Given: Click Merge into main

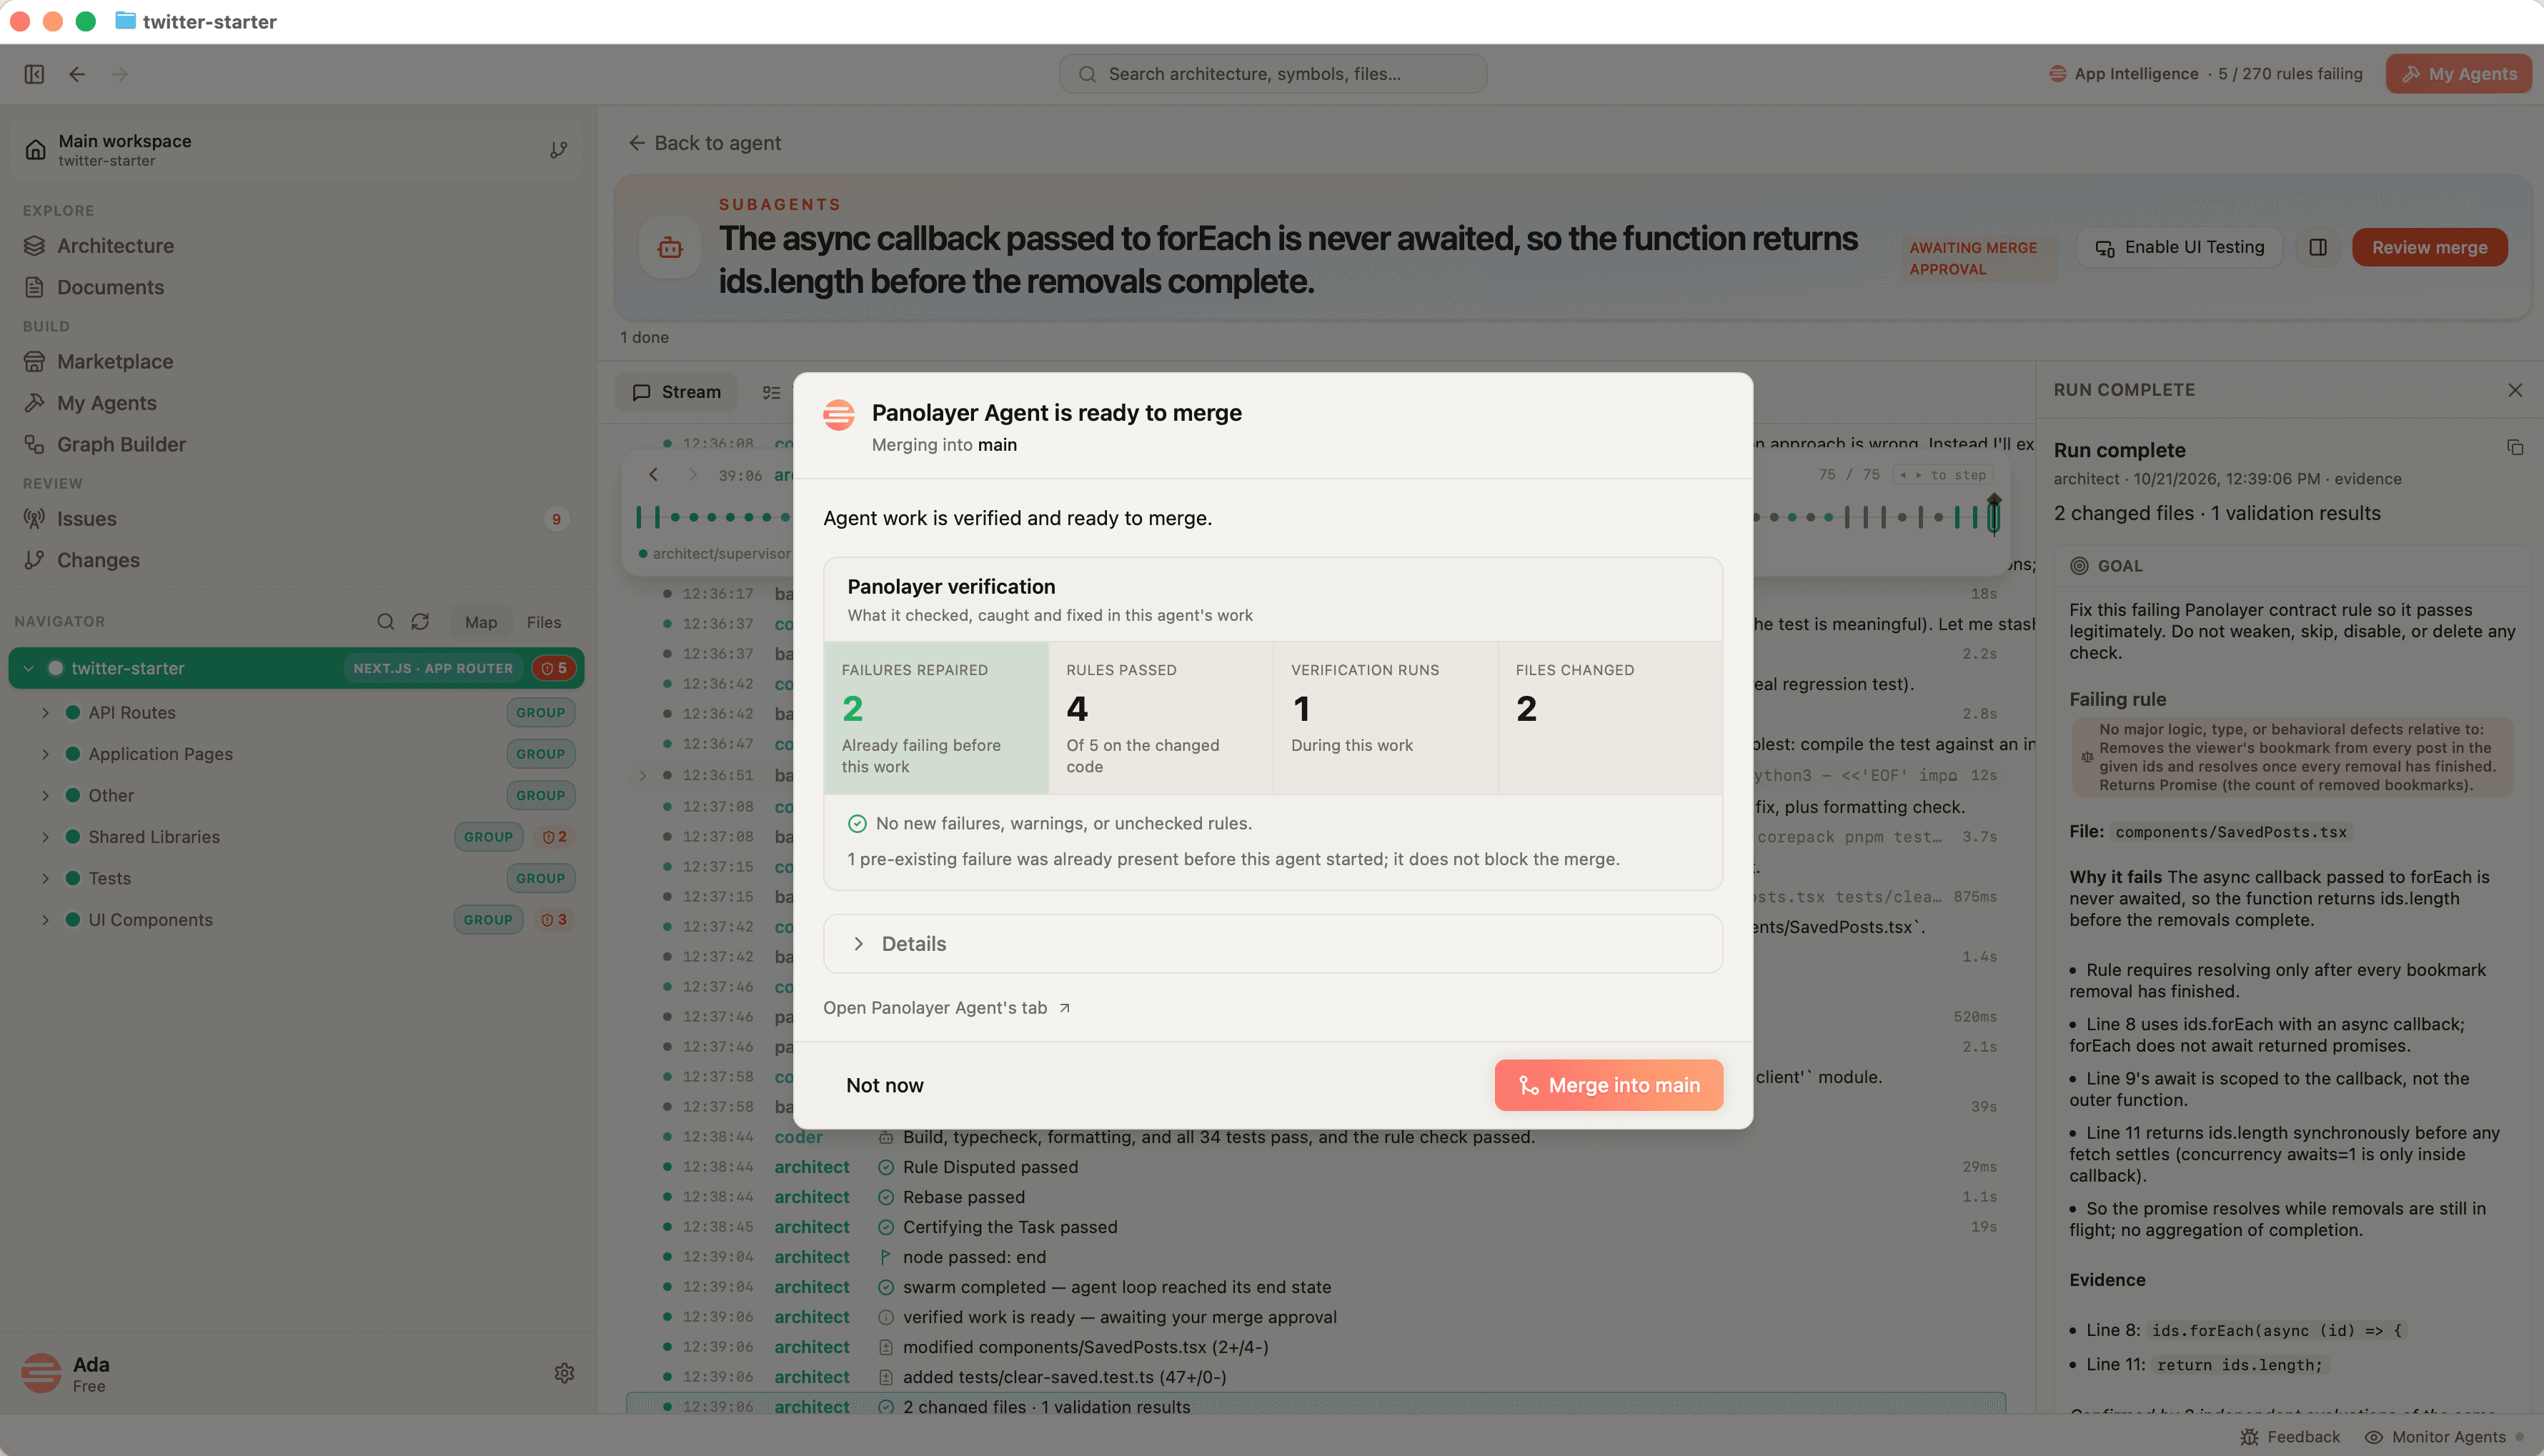Looking at the screenshot, I should (1608, 1085).
